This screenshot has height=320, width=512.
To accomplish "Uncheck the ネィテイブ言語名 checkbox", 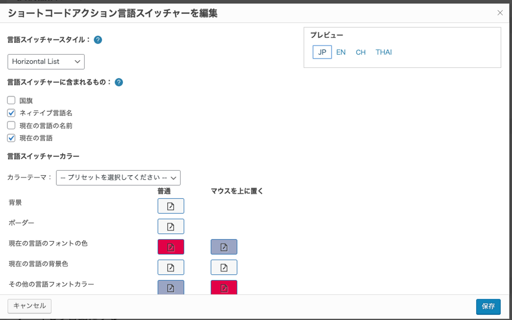I will [11, 113].
